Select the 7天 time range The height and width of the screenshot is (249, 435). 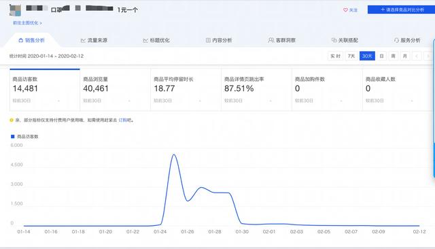click(x=351, y=56)
